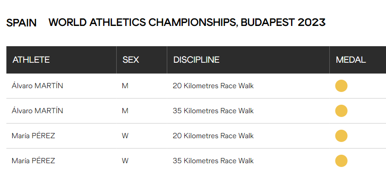The image size is (386, 175).
Task: Open Álvaro MARTÍN in the first row
Action: coord(37,86)
